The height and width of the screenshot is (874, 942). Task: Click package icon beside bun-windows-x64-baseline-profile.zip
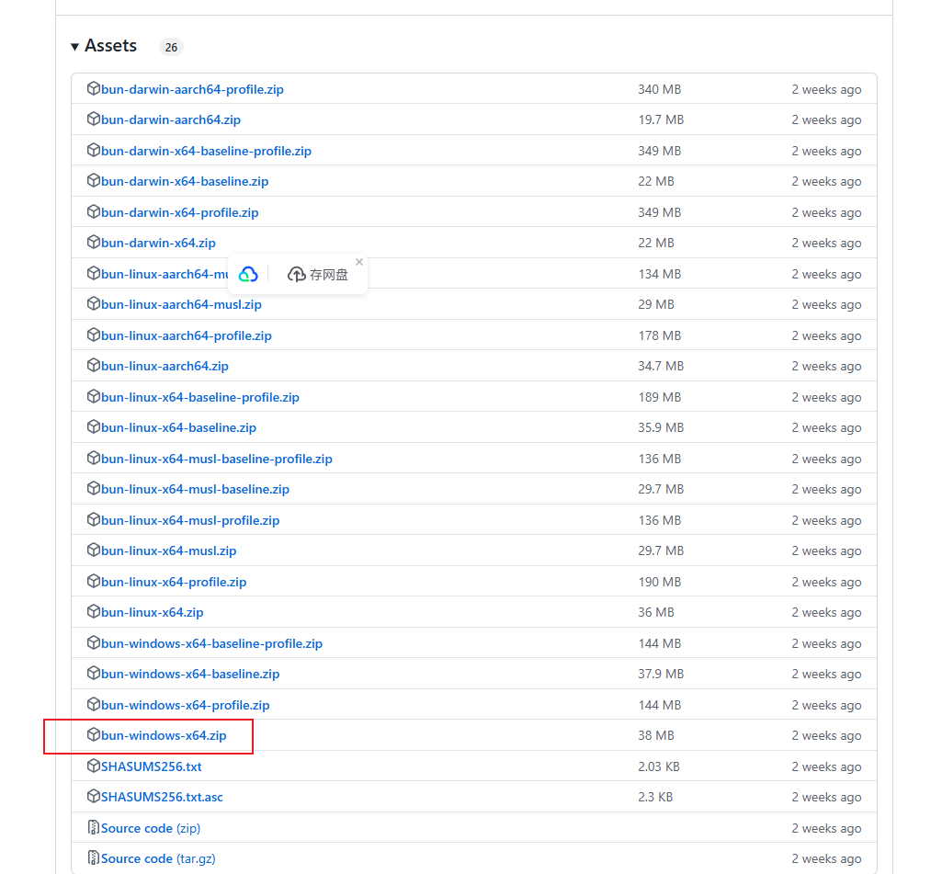point(93,642)
